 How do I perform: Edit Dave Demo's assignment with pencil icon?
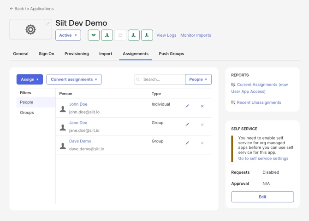187,143
